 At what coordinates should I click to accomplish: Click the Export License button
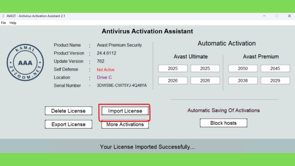[69, 124]
